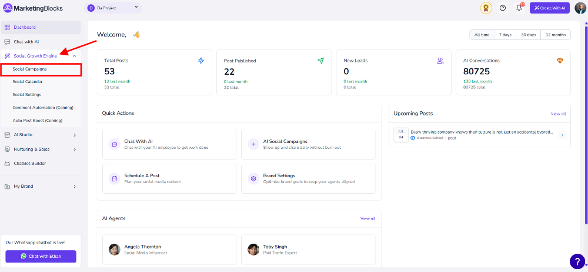The image size is (588, 272).
Task: Click the MarketingBlocks logo
Action: [33, 8]
